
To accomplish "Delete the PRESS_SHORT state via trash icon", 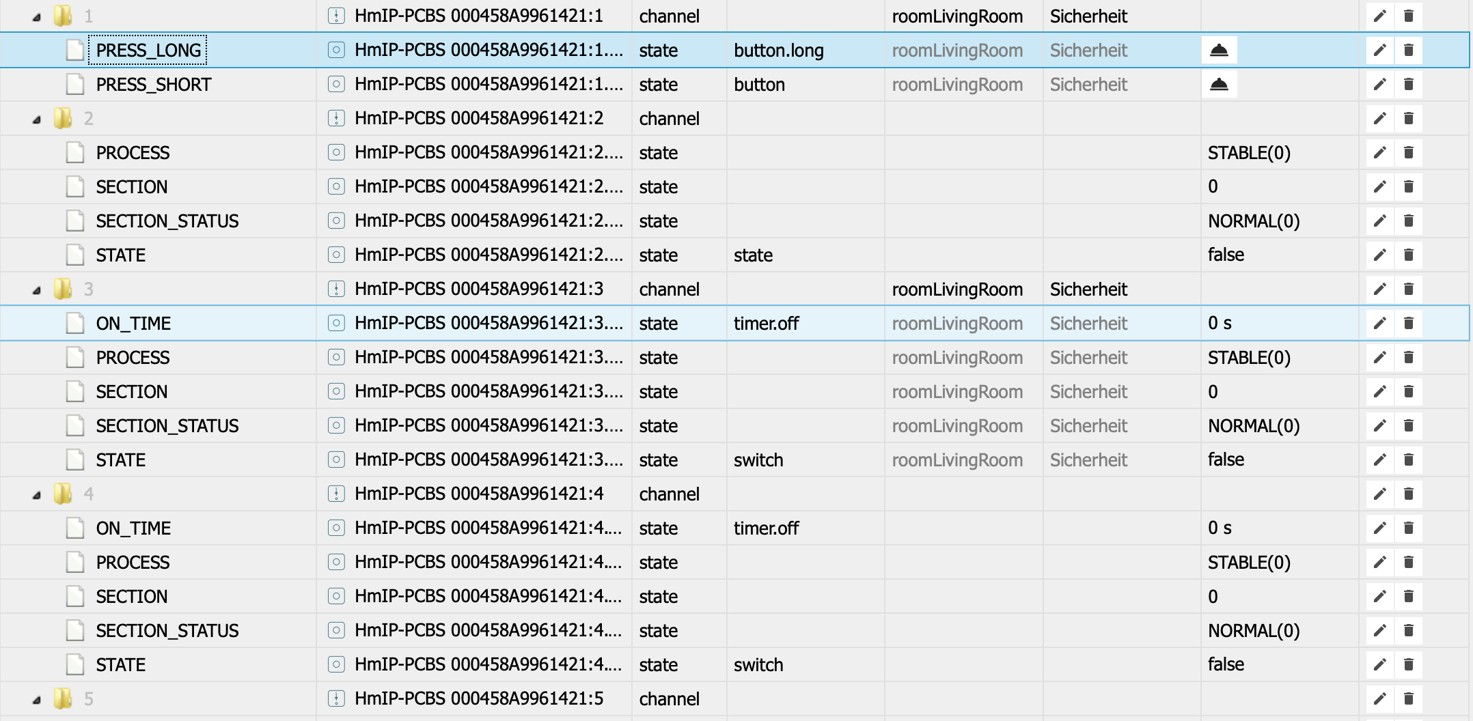I will [x=1408, y=85].
